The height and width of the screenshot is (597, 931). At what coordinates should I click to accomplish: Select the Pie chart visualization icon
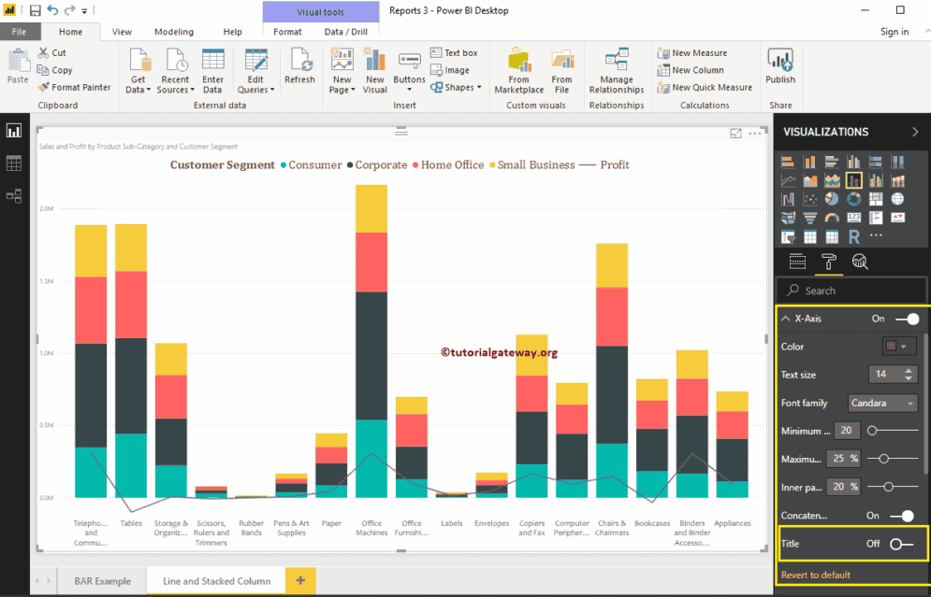[832, 198]
